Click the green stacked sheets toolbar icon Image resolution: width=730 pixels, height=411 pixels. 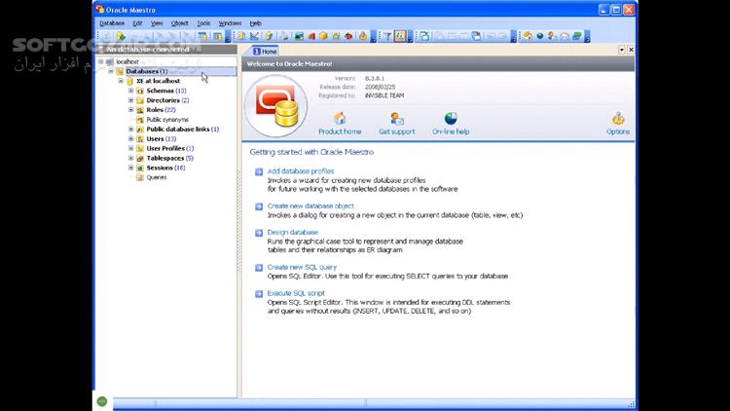tap(577, 36)
